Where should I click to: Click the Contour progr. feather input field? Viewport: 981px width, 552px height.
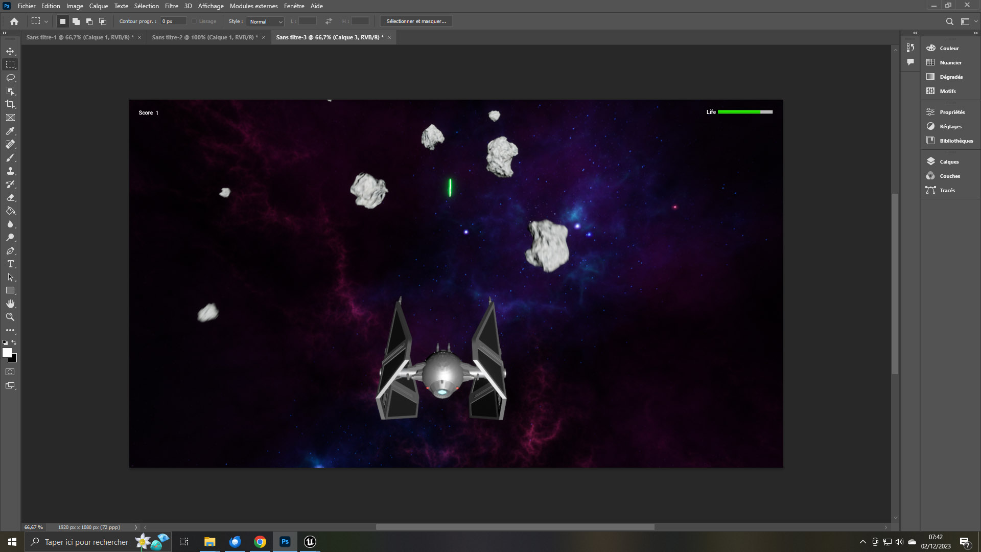[x=173, y=21]
